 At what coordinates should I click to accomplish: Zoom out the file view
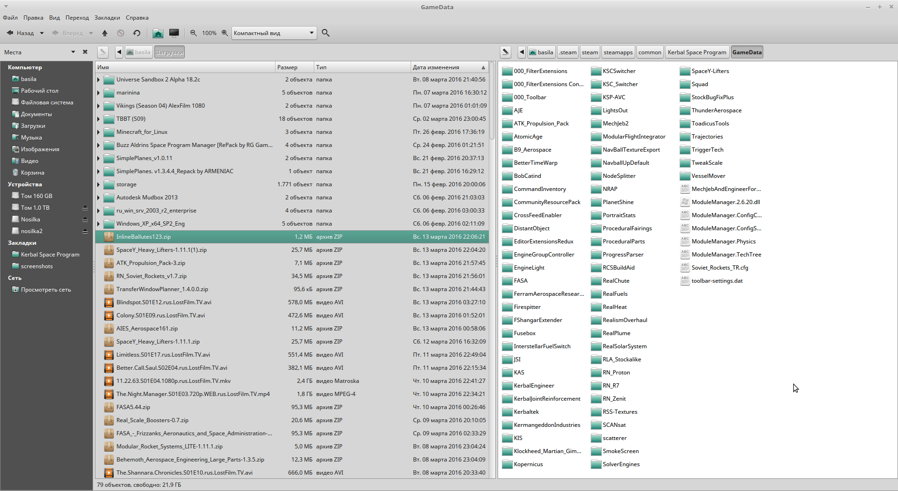click(x=193, y=33)
